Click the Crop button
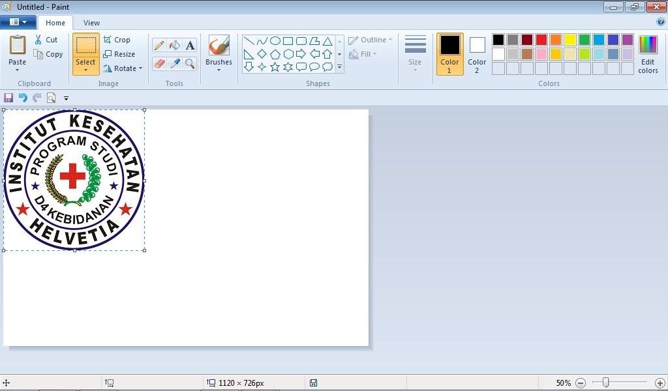The image size is (668, 391). tap(117, 40)
